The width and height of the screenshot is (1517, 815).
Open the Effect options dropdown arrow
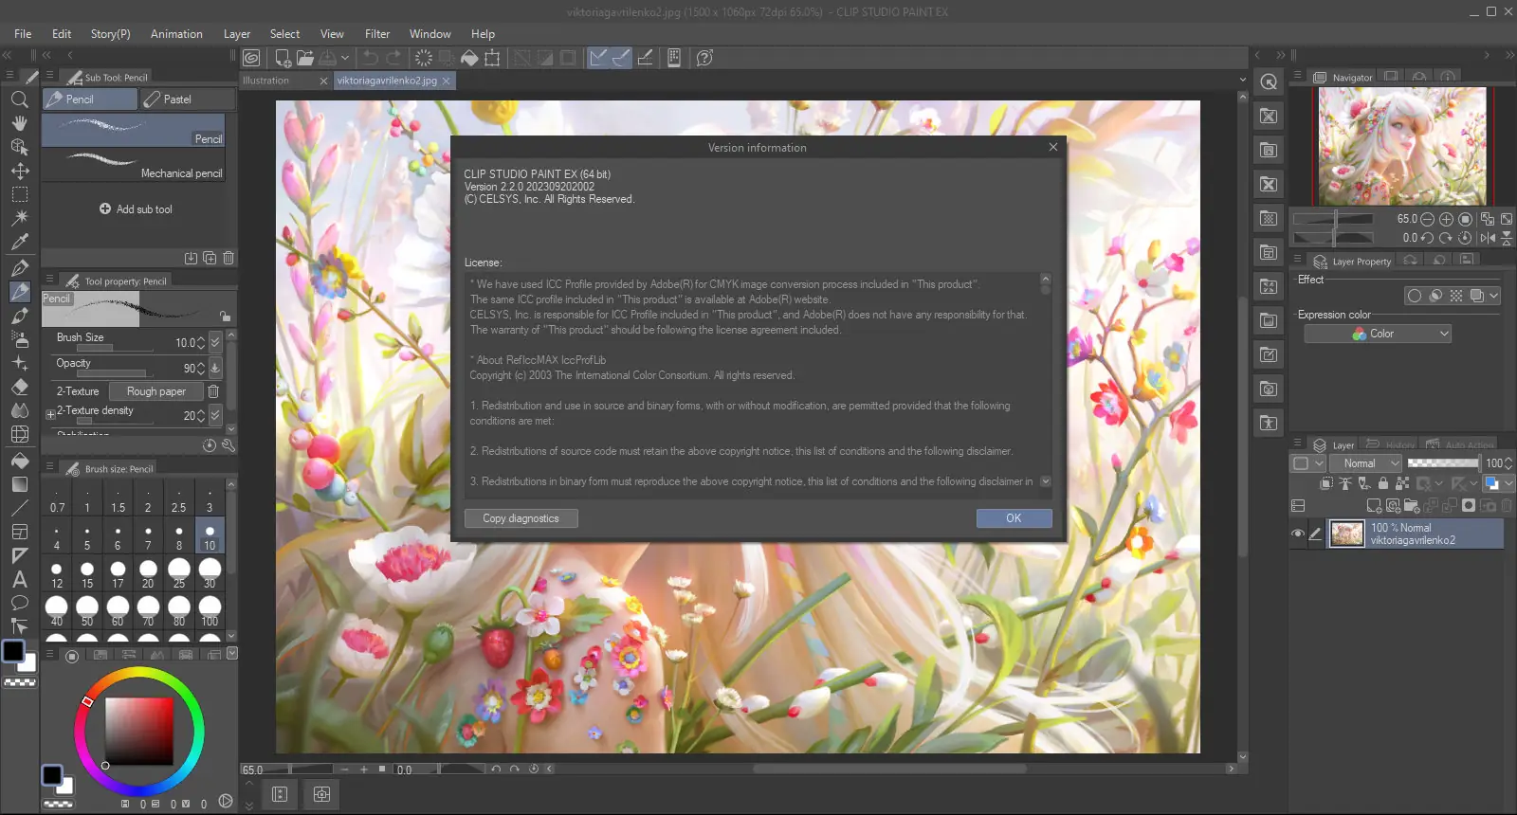point(1494,296)
